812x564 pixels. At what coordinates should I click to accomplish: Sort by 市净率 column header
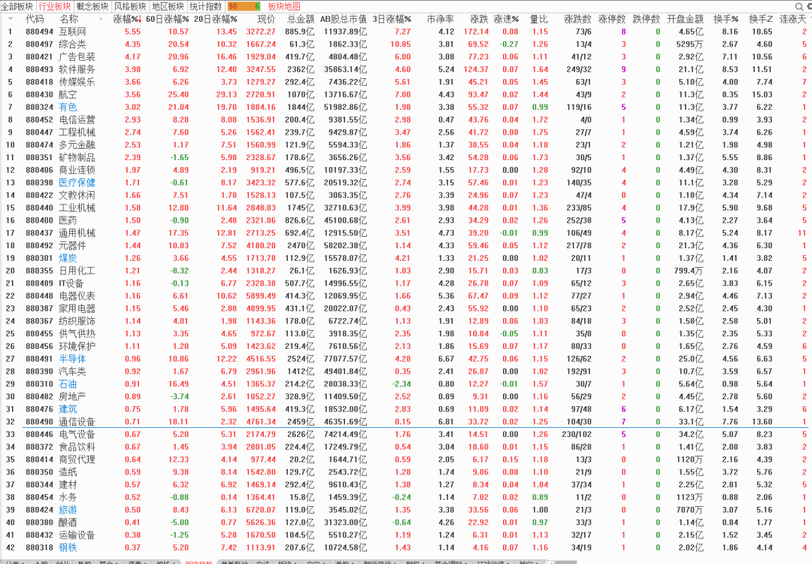440,19
